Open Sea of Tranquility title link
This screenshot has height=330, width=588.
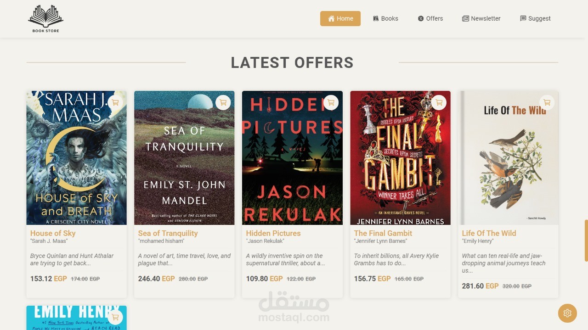(168, 233)
